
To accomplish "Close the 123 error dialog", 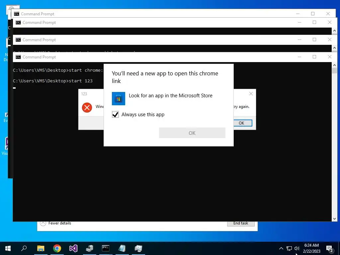I will 251,94.
